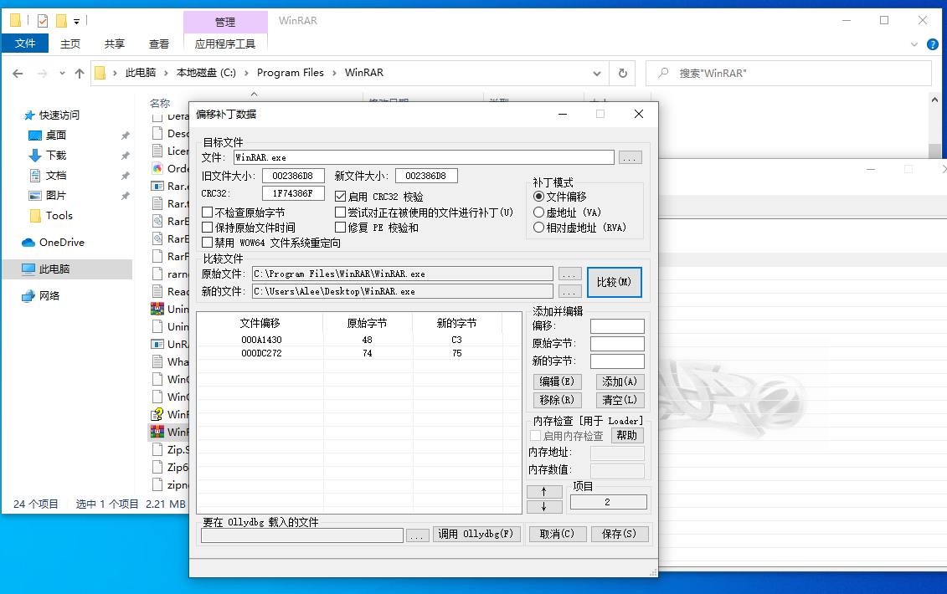Click the Search WinRAR box
Viewport: 947px width, 594px height.
pos(789,73)
